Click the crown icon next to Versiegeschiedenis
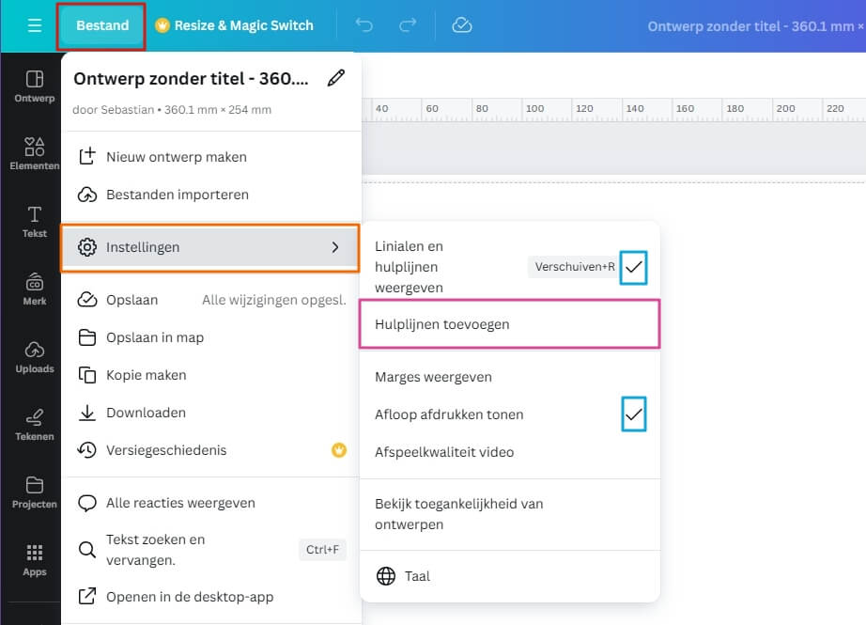The width and height of the screenshot is (866, 625). (338, 450)
